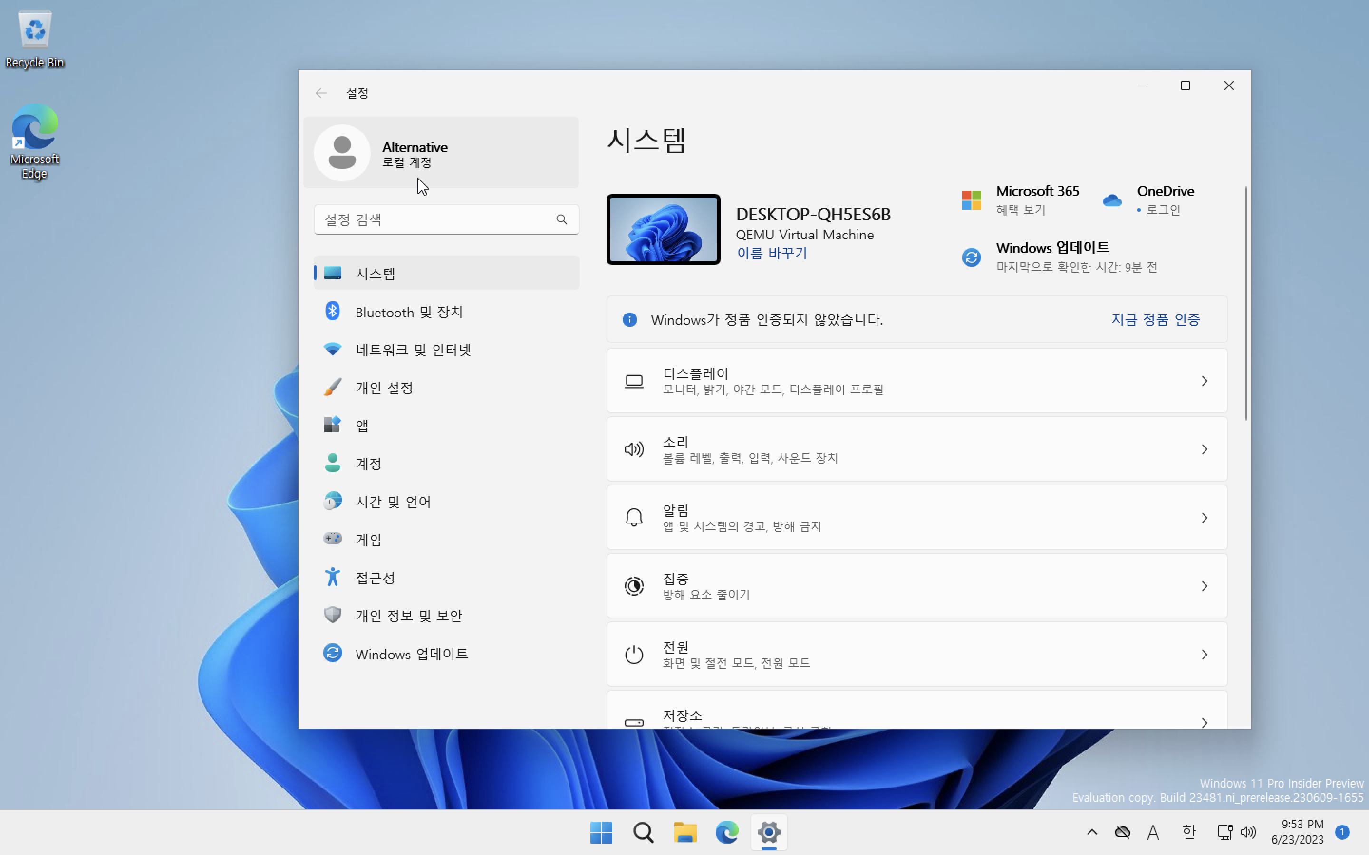Open the 전원 power settings row
The image size is (1369, 855).
[916, 654]
